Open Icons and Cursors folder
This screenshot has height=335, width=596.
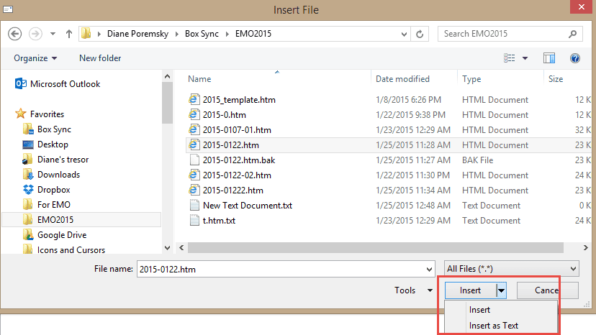point(64,250)
